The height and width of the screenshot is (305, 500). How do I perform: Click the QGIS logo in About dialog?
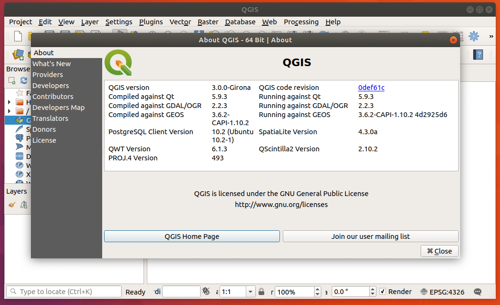click(118, 62)
